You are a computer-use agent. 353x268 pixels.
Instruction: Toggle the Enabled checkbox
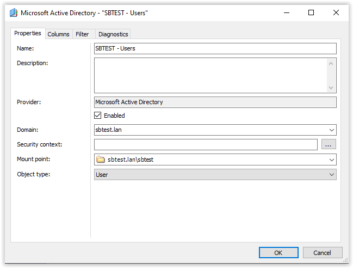click(x=97, y=116)
